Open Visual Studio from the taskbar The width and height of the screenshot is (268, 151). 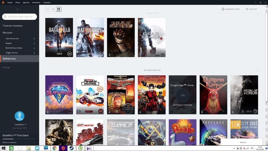(x=89, y=148)
